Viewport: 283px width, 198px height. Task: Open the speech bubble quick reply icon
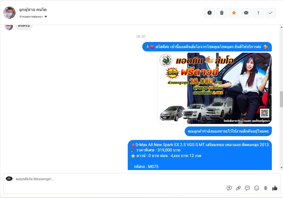(247, 188)
